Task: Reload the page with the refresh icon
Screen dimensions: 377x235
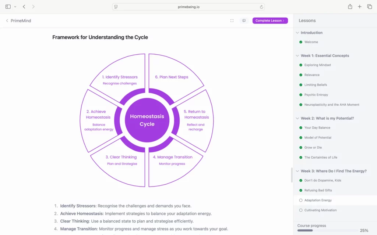Action: (261, 7)
